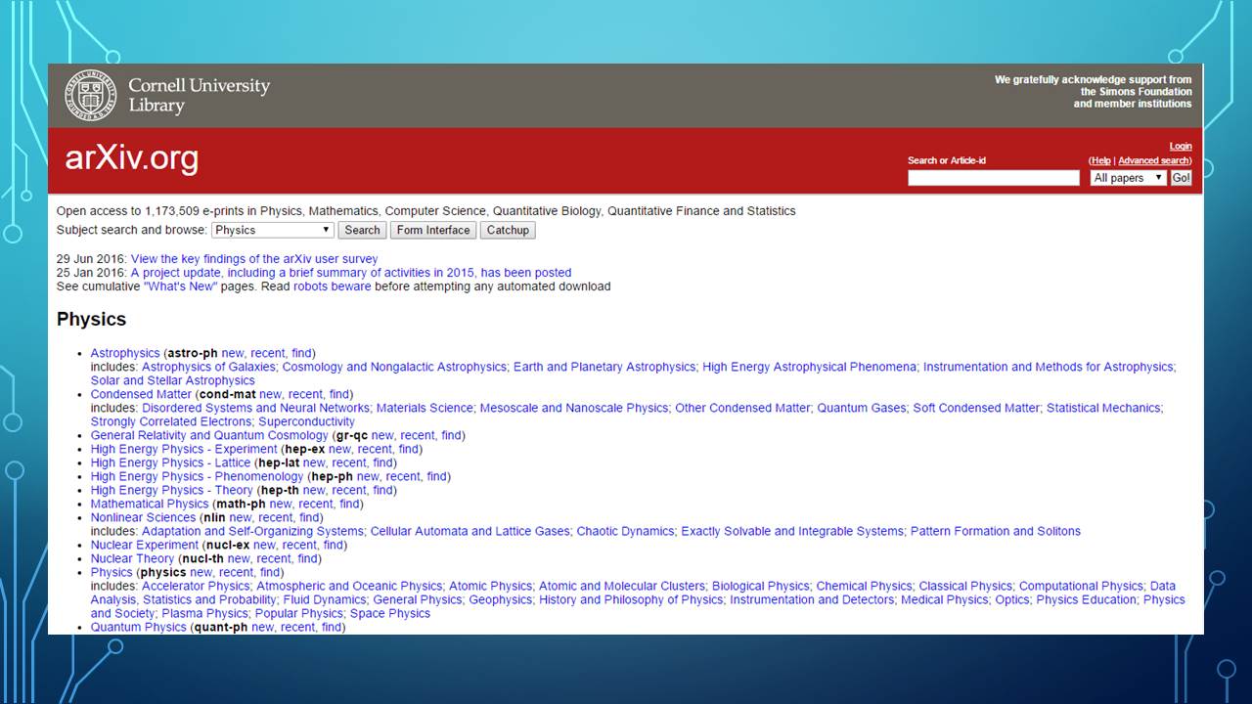Open the Materials Science link
1252x704 pixels.
425,408
